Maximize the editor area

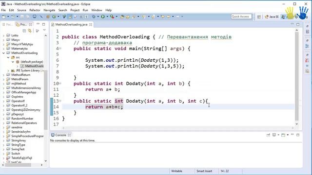tap(298, 24)
